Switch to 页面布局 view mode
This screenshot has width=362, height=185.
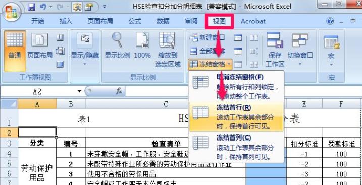tap(40, 45)
